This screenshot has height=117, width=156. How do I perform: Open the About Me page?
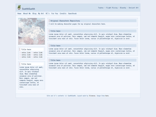pos(27,14)
